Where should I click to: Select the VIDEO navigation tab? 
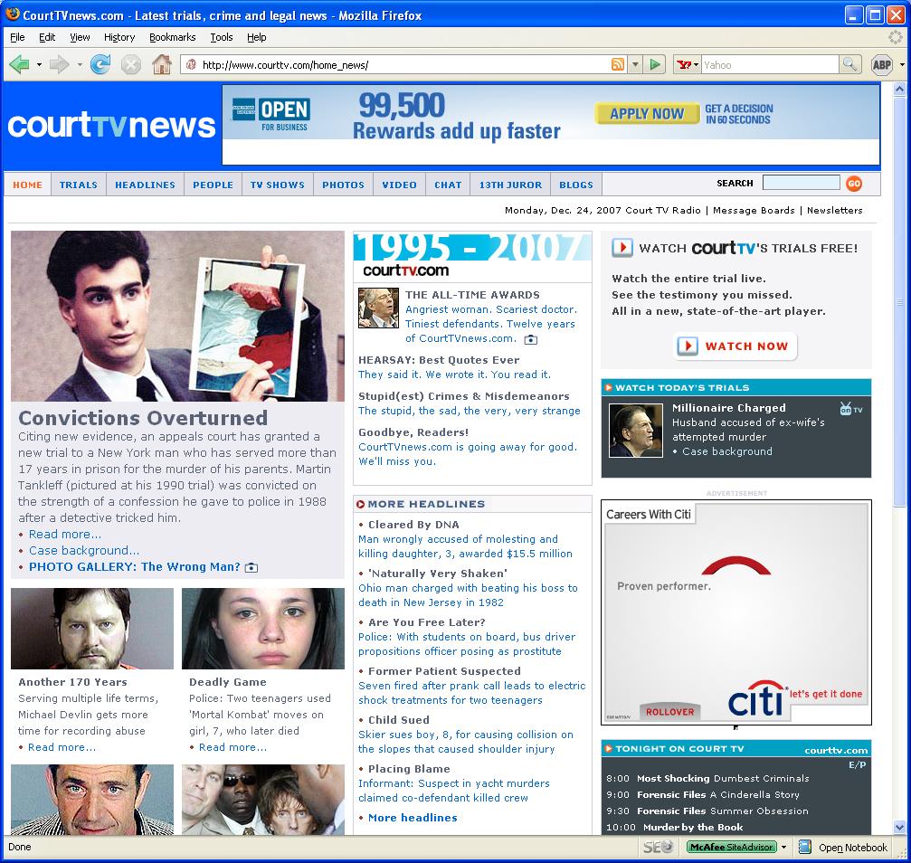click(x=399, y=185)
